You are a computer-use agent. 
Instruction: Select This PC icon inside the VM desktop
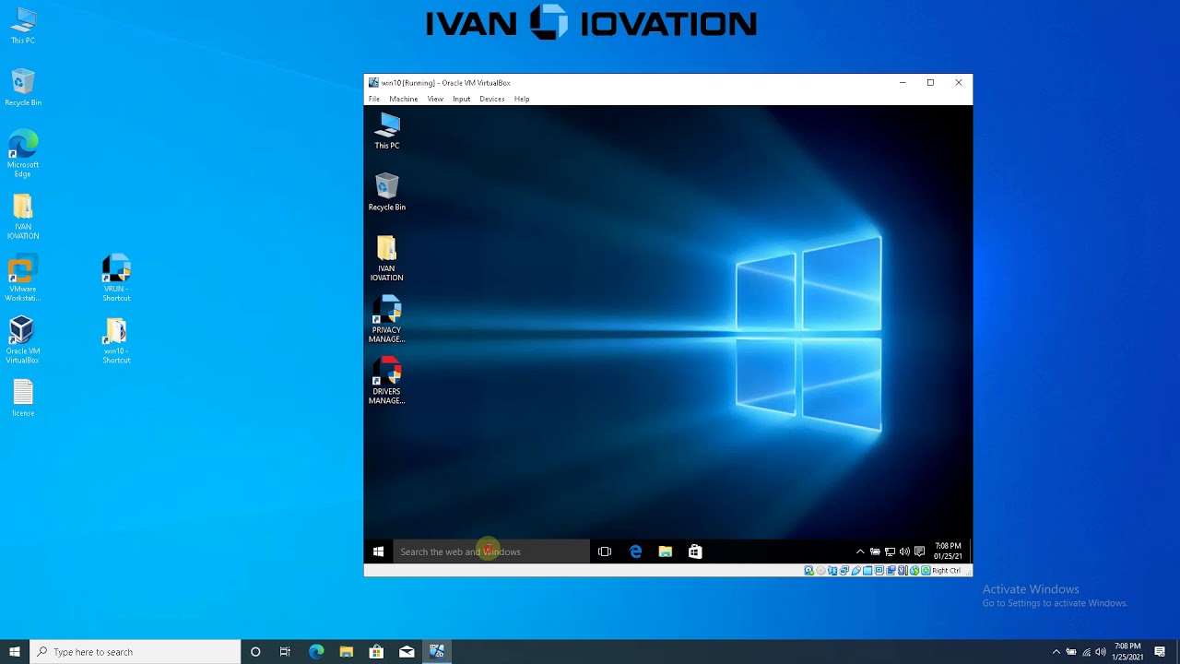point(387,131)
